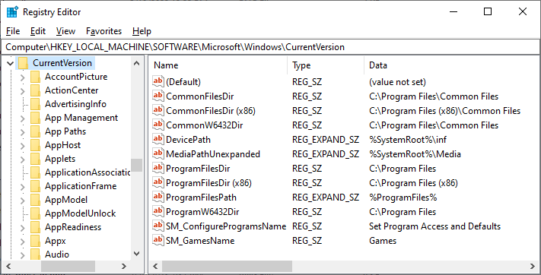This screenshot has width=541, height=275.
Task: Click the string icon beside ProgramW6432Dir
Action: (x=158, y=212)
